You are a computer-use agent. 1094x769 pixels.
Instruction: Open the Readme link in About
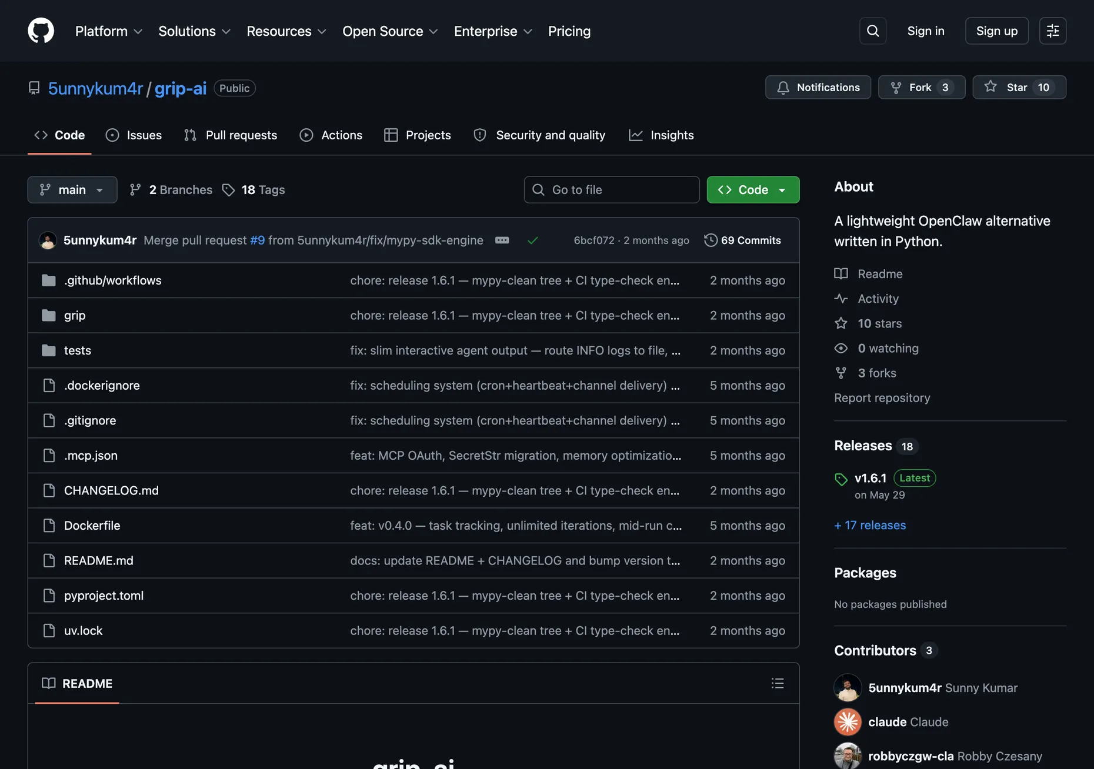click(868, 274)
